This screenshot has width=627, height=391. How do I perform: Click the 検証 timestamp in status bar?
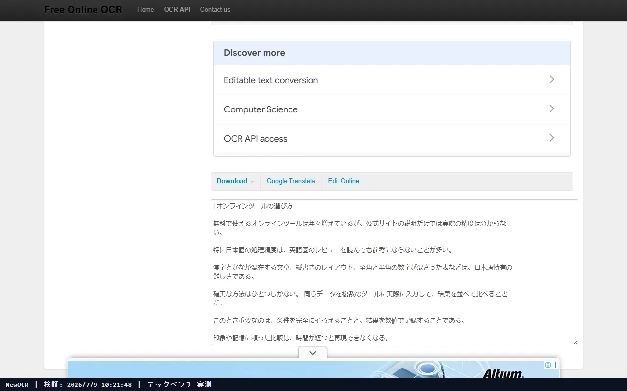(x=88, y=385)
